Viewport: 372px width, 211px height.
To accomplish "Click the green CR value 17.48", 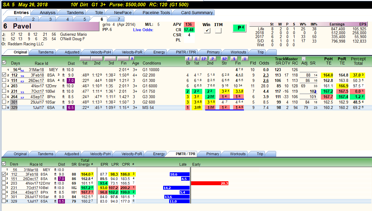I will click(189, 30).
